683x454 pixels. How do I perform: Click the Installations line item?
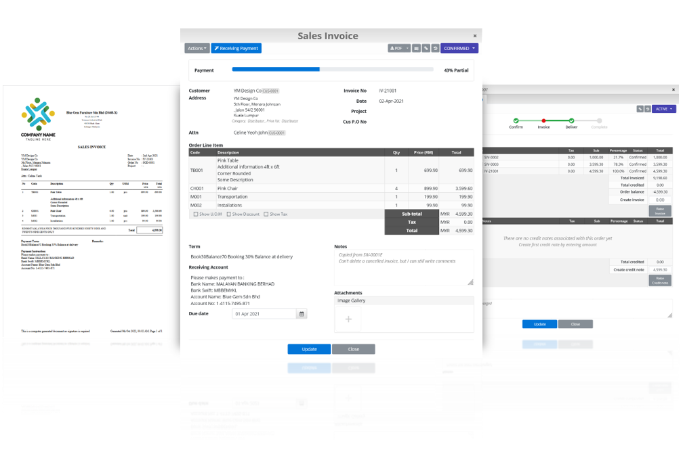[x=331, y=205]
